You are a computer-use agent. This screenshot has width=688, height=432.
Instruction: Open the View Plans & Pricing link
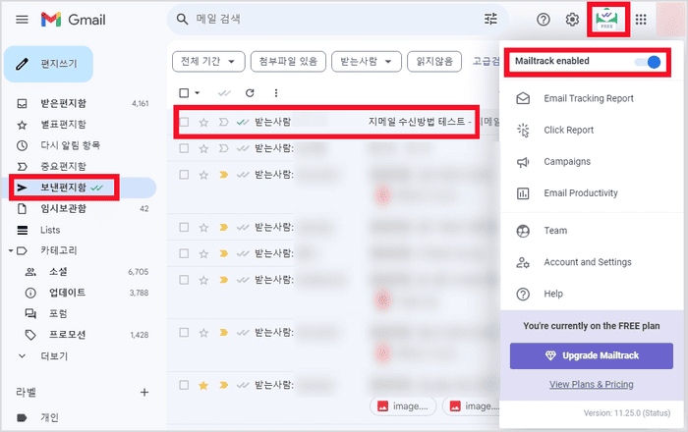tap(591, 384)
